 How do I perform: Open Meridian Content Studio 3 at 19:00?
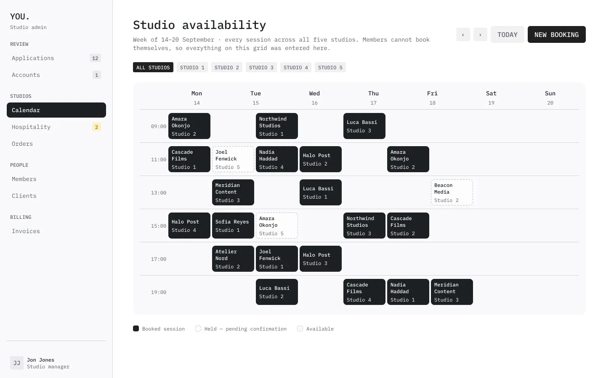[x=452, y=292]
